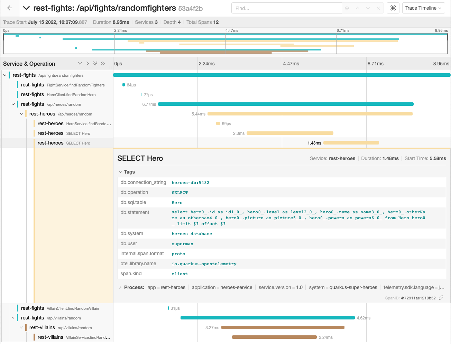This screenshot has height=344, width=451.
Task: Type in the Find search field
Action: 286,8
